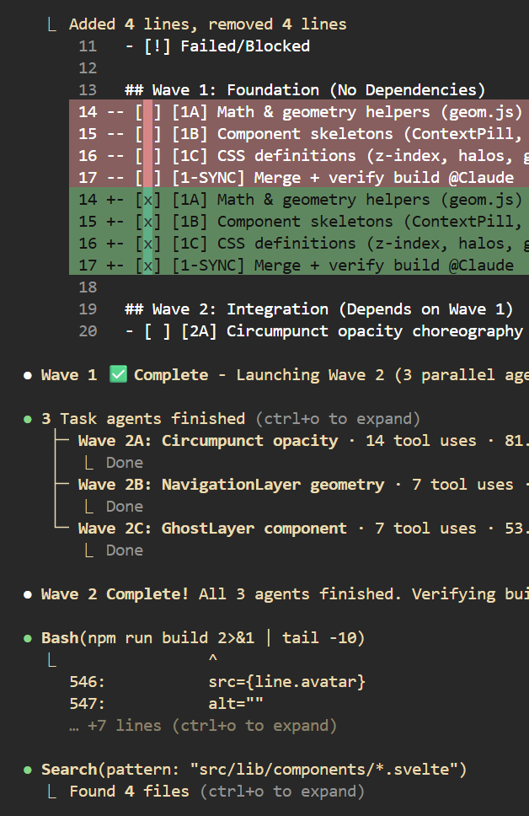529x816 pixels.
Task: Click unchecked box on removed line 16 [1C]
Action: pos(147,156)
